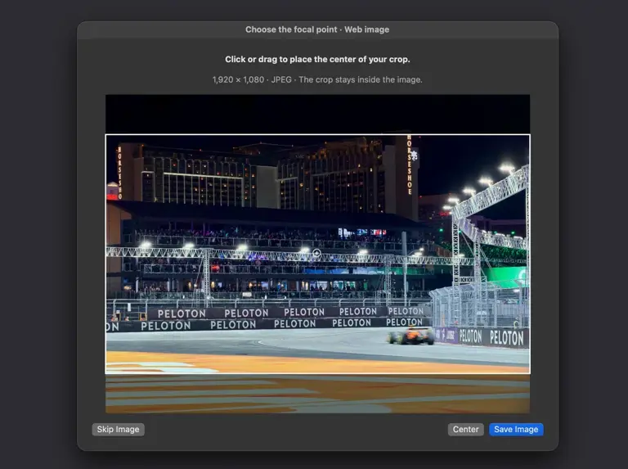This screenshot has width=628, height=469.
Task: Click the Center button
Action: (x=465, y=430)
